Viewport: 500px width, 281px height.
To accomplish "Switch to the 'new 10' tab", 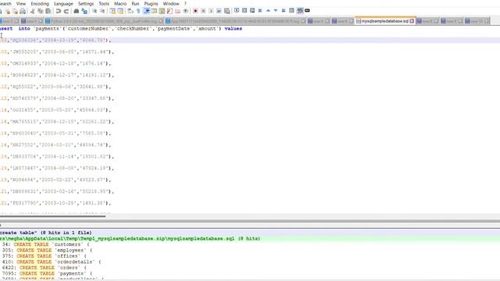I will [477, 21].
